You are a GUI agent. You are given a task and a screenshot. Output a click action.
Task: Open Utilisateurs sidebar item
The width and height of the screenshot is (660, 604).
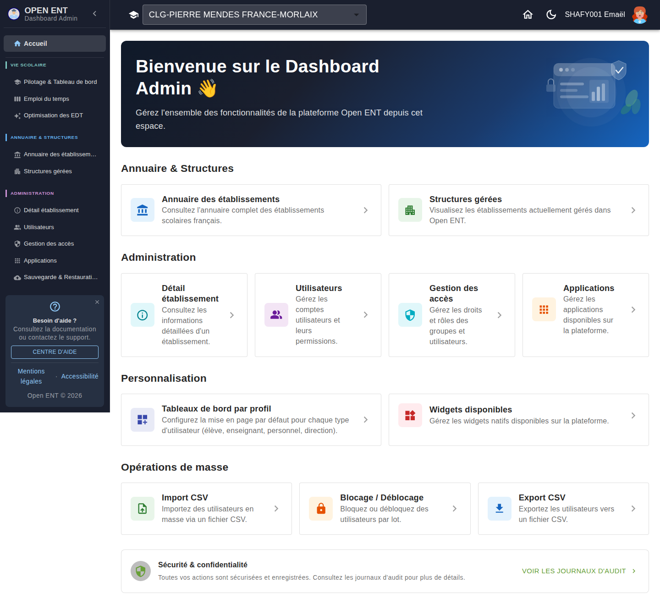coord(55,227)
